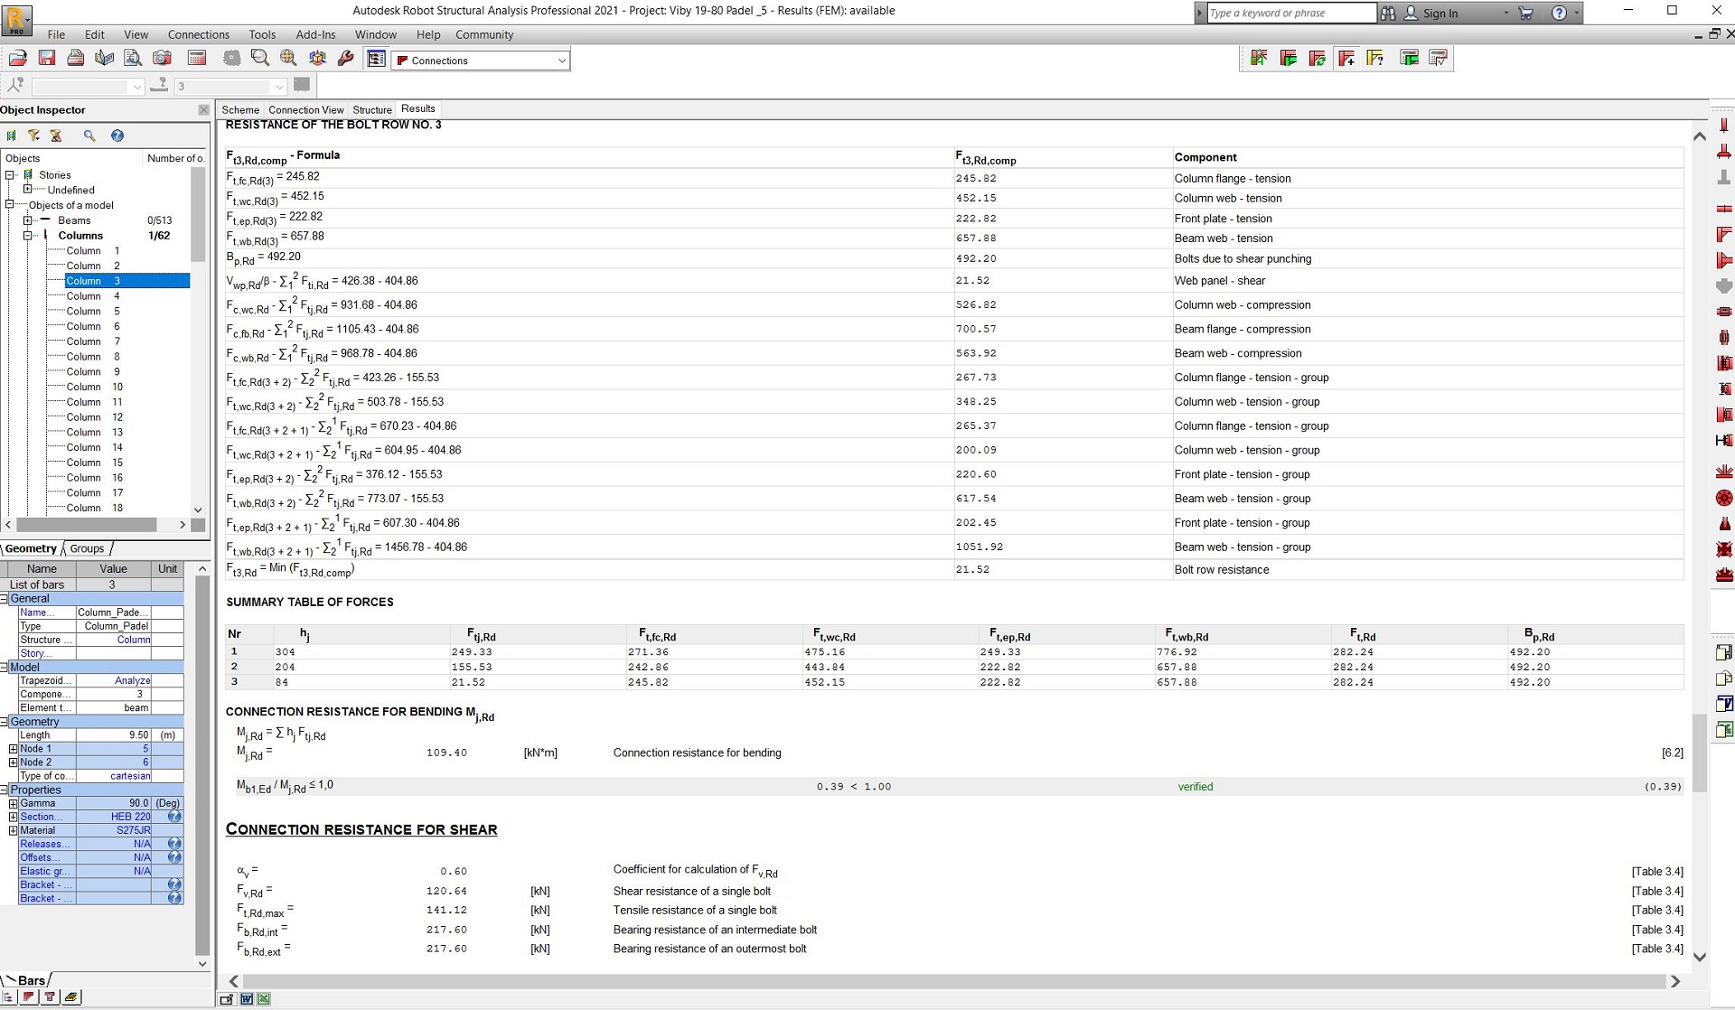Click the Save floppy disk icon
Screen dimensions: 1735x1010
tap(47, 59)
